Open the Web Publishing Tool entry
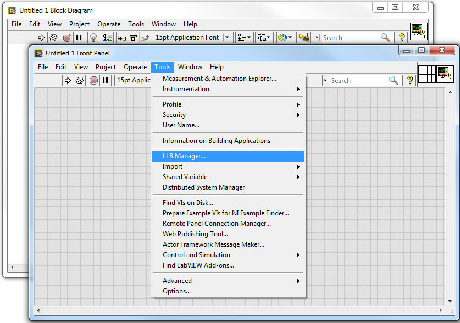 (x=195, y=234)
